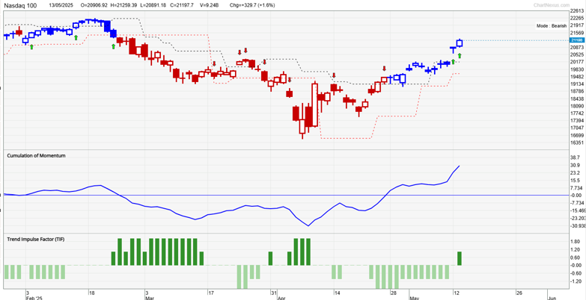Click the Nasdaq 100 chart title
The height and width of the screenshot is (300, 586).
pyautogui.click(x=20, y=5)
